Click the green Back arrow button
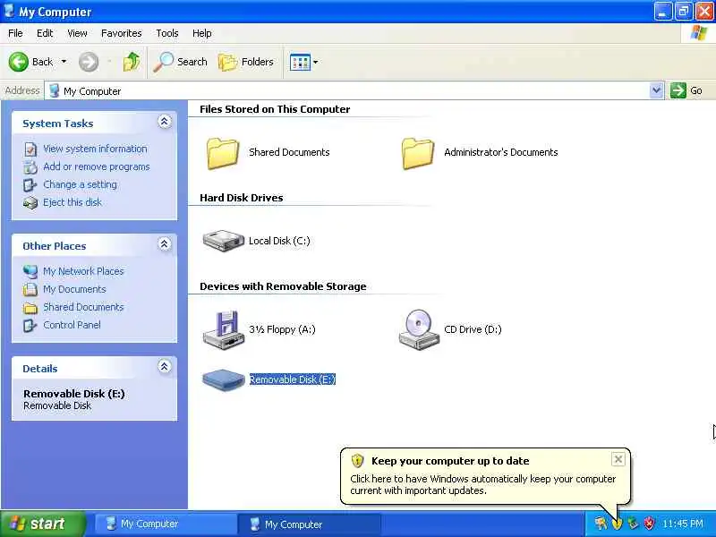The height and width of the screenshot is (537, 716). 18,62
